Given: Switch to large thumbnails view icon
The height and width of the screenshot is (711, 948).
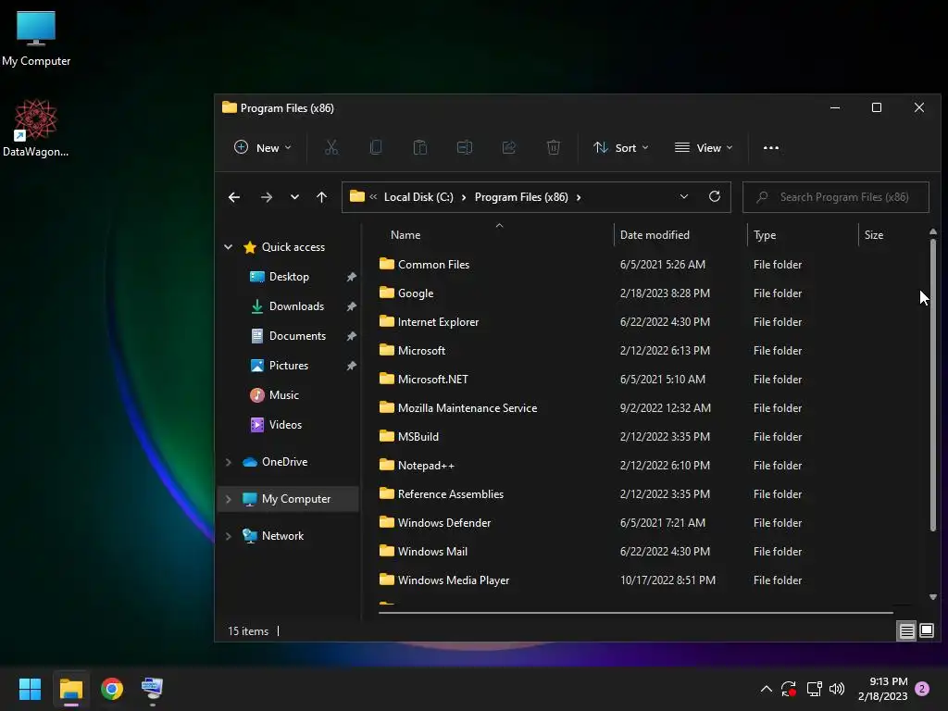Looking at the screenshot, I should (x=926, y=631).
